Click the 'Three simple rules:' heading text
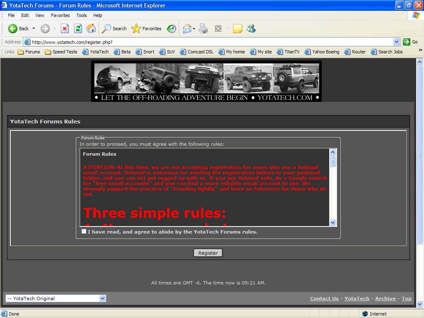The height and width of the screenshot is (318, 424). [154, 213]
